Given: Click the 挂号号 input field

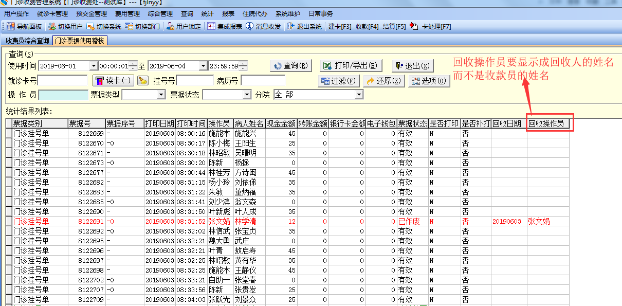Looking at the screenshot, I should [195, 81].
